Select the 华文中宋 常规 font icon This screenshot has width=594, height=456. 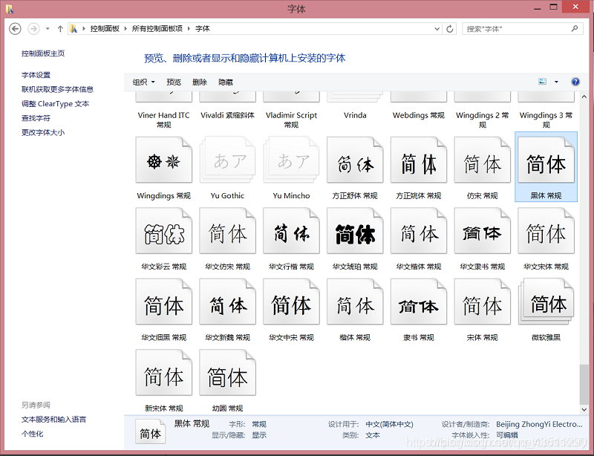click(291, 302)
